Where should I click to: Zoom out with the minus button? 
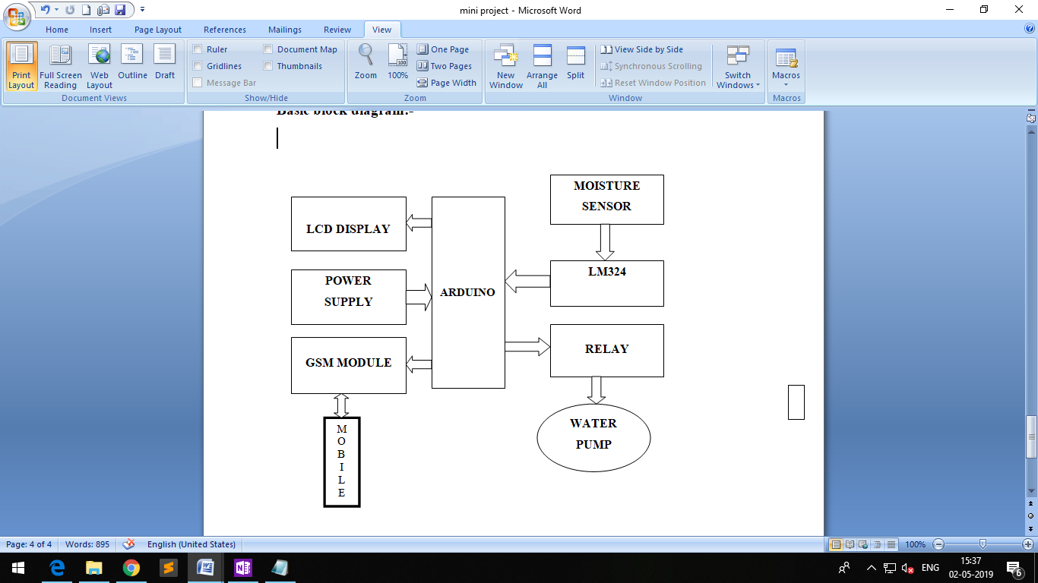[x=938, y=544]
